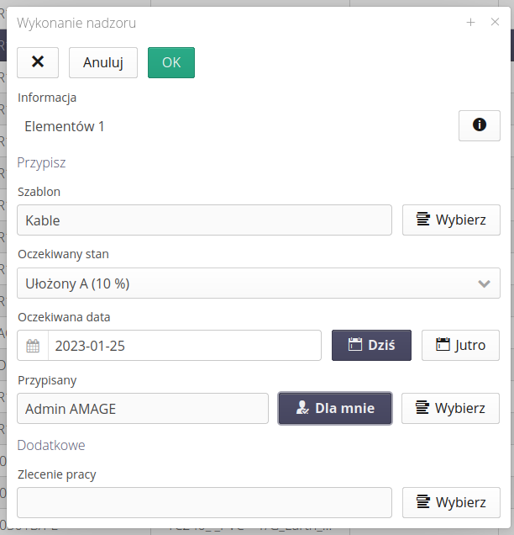Assign to myself with Dla mnie
Screen dimensions: 514x535
(x=334, y=409)
